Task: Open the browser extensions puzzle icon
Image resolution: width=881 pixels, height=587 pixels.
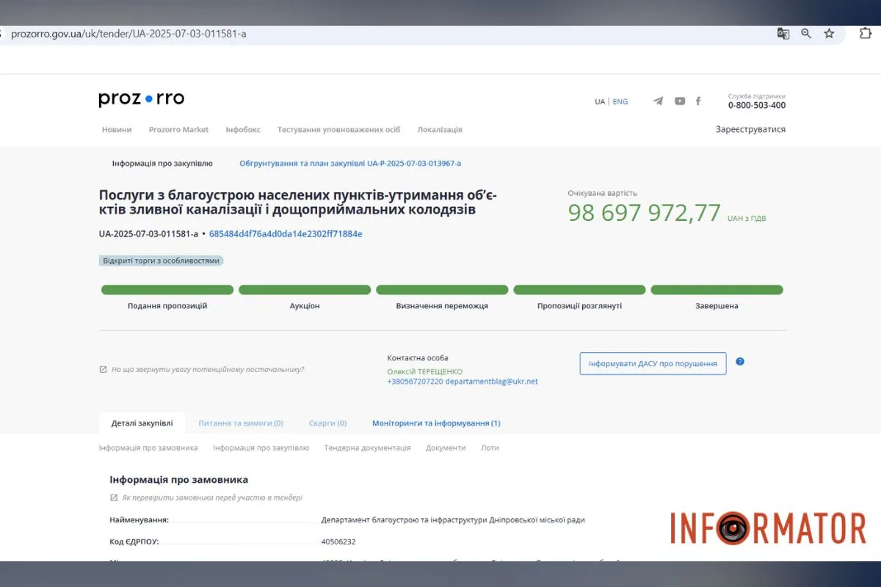Action: click(866, 34)
